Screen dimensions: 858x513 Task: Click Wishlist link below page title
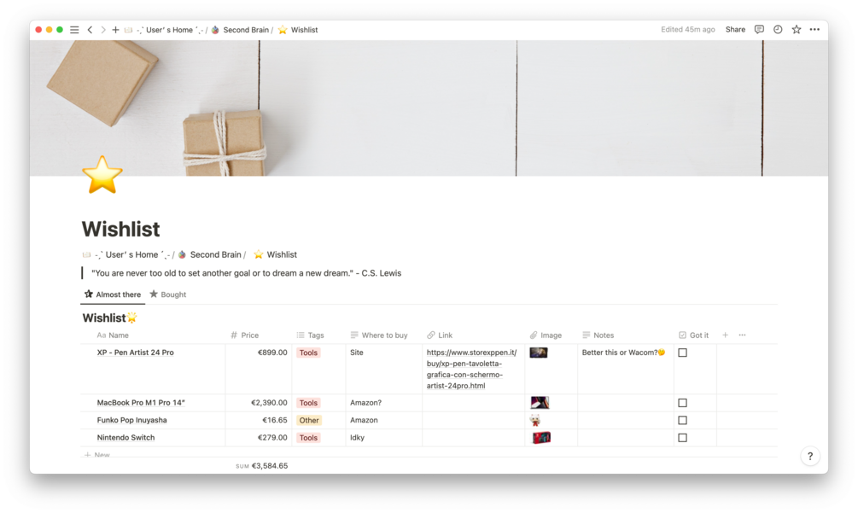(x=275, y=254)
